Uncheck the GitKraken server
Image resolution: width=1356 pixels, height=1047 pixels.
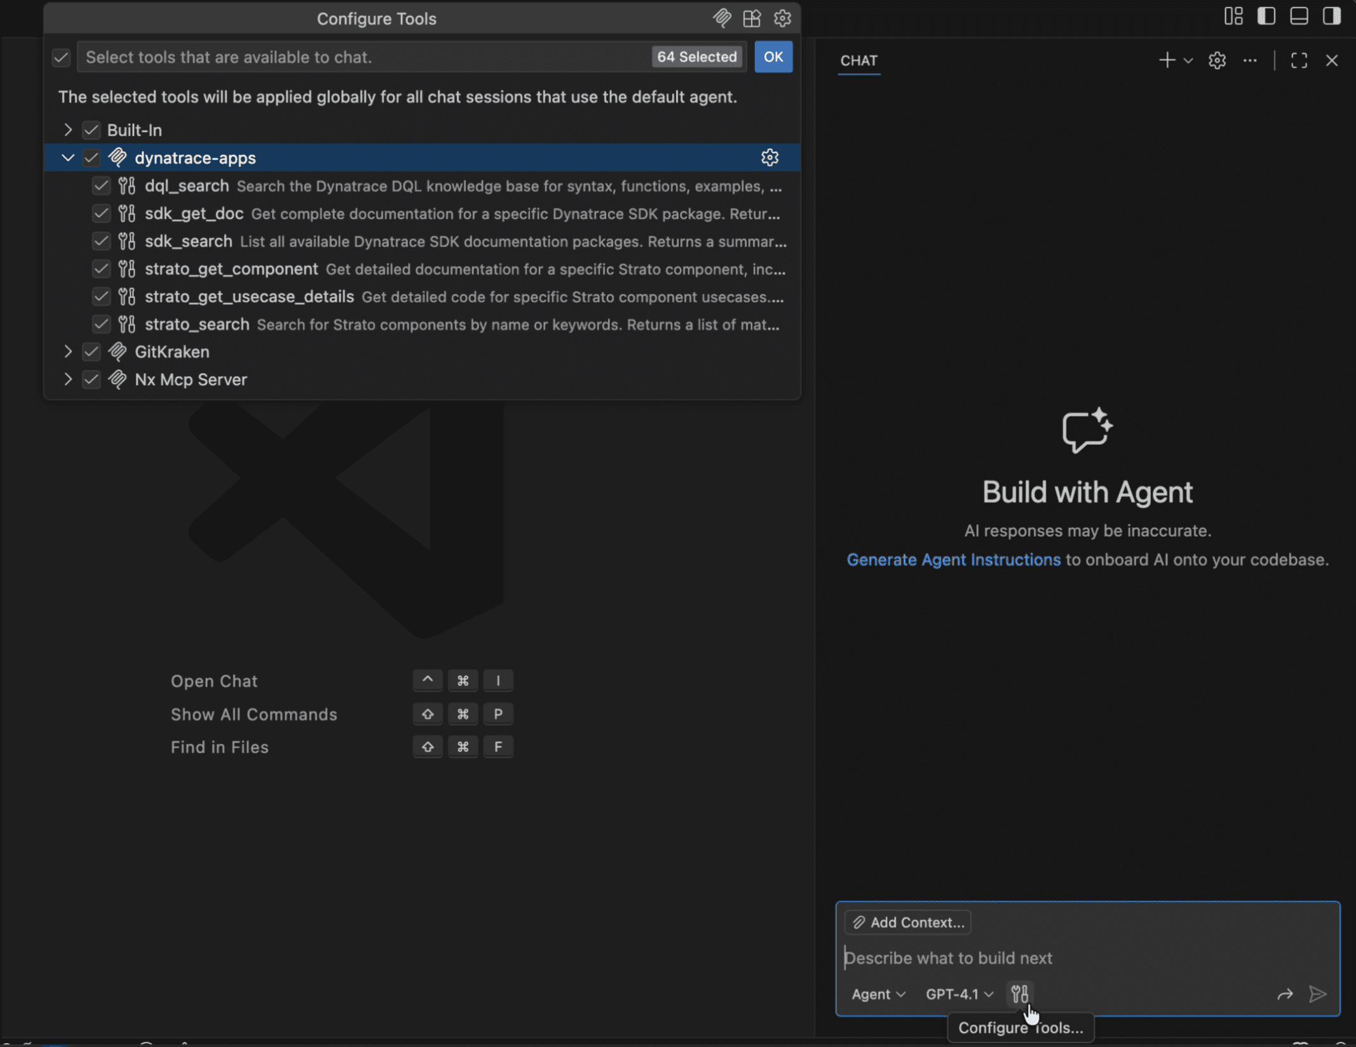click(91, 351)
